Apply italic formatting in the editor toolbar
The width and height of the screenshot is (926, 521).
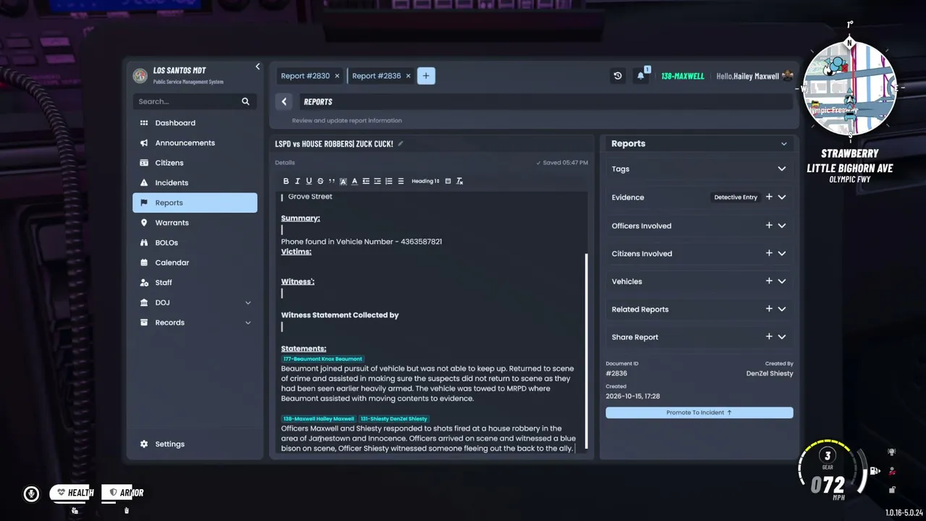tap(297, 181)
